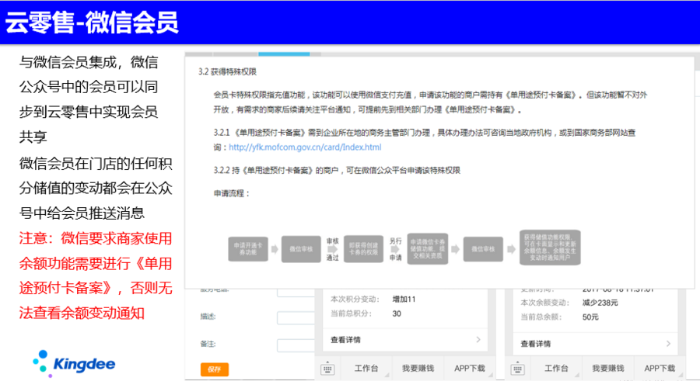The width and height of the screenshot is (700, 381).
Task: Click the orange 保存 button
Action: coord(215,369)
